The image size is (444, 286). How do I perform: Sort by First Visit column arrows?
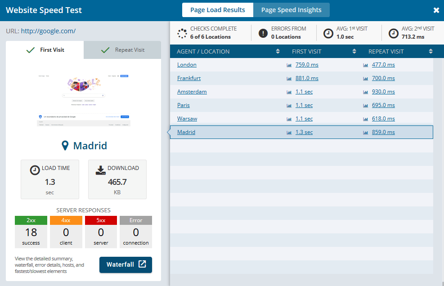click(354, 51)
